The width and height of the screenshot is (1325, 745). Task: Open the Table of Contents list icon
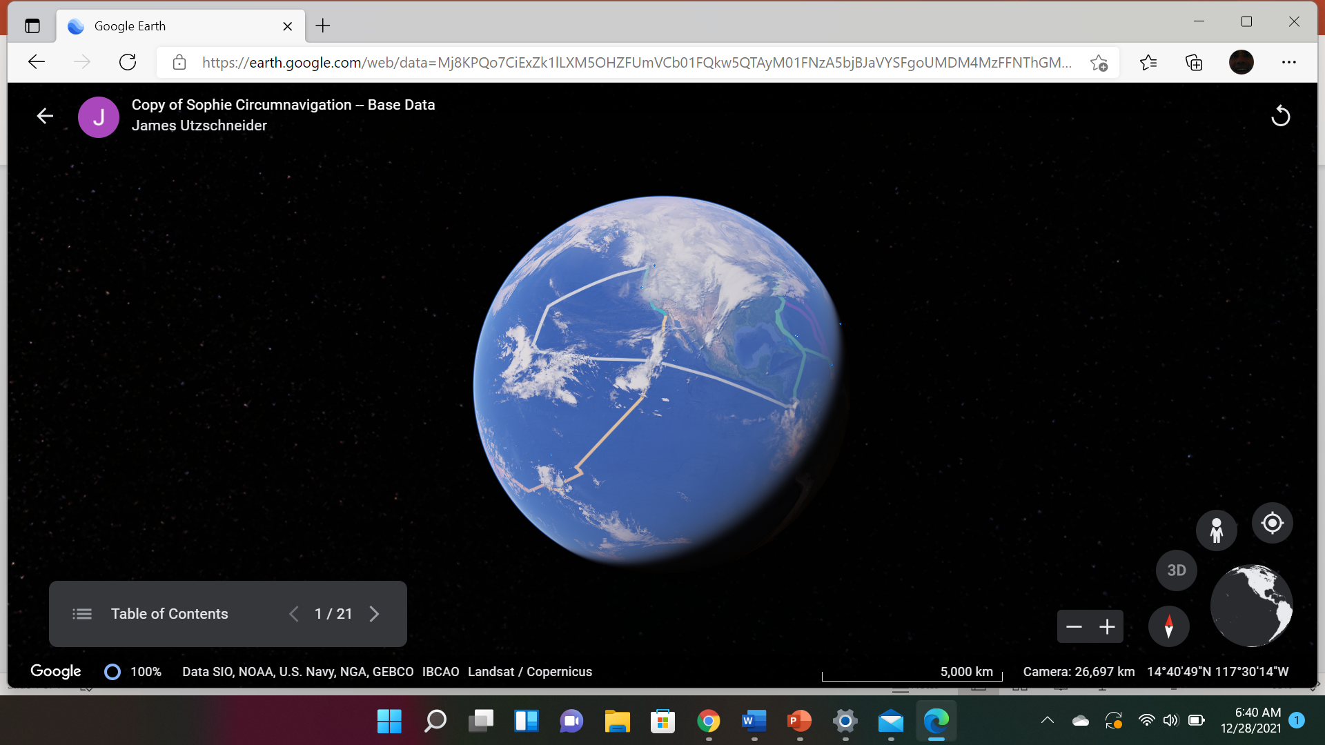tap(82, 614)
